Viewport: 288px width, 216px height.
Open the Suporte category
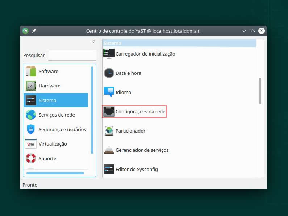click(47, 158)
